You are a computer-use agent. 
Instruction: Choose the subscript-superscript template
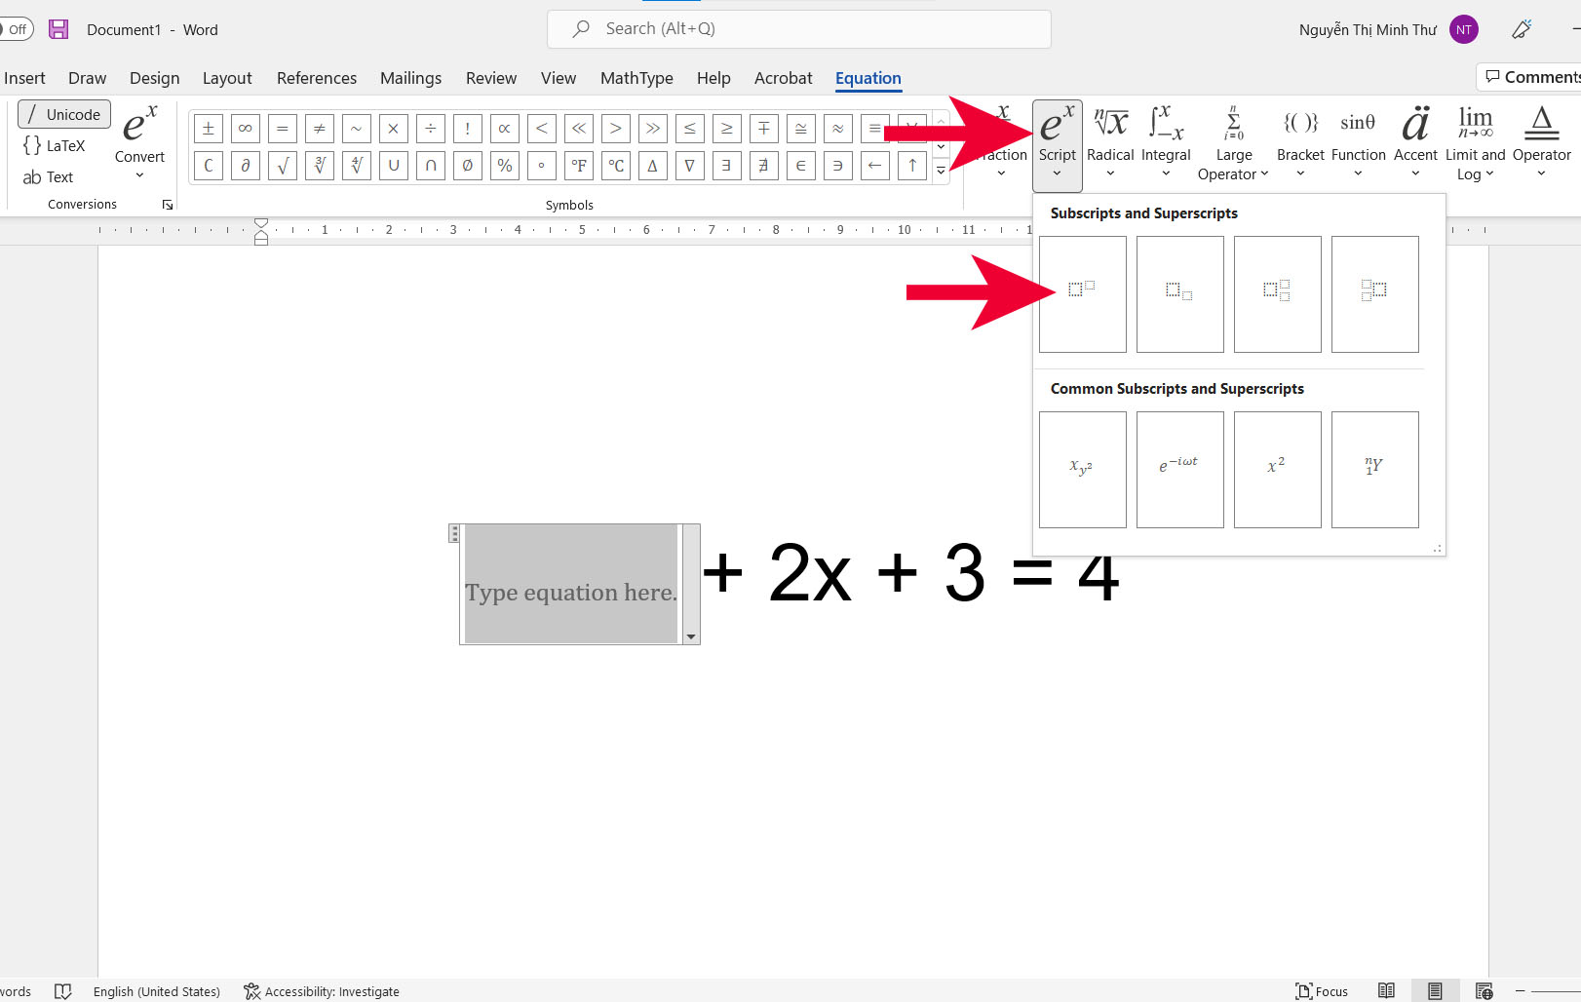pyautogui.click(x=1277, y=293)
